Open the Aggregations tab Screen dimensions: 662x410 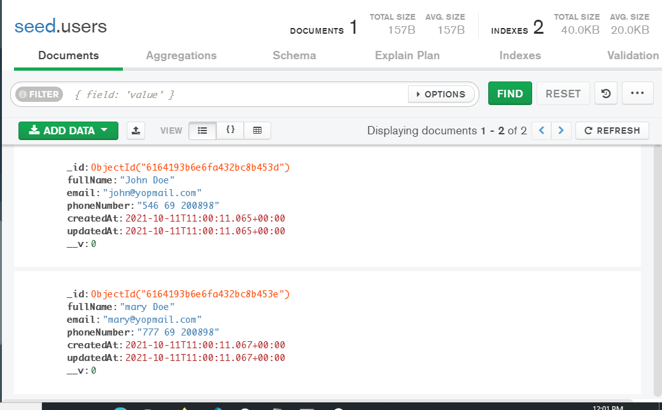pos(181,55)
